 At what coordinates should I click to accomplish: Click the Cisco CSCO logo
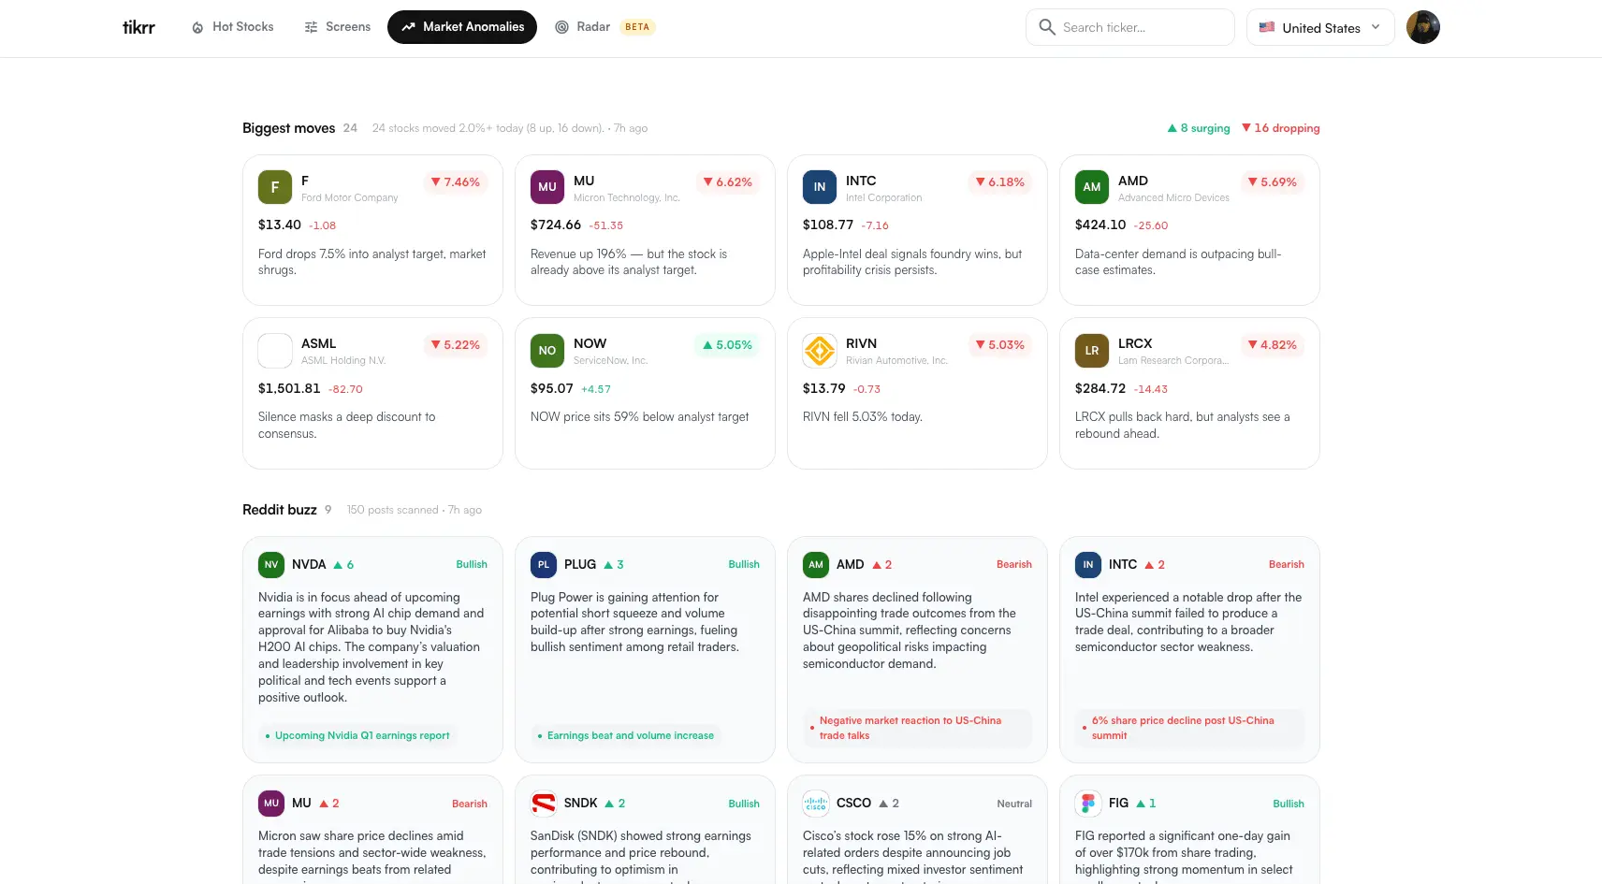(x=816, y=804)
